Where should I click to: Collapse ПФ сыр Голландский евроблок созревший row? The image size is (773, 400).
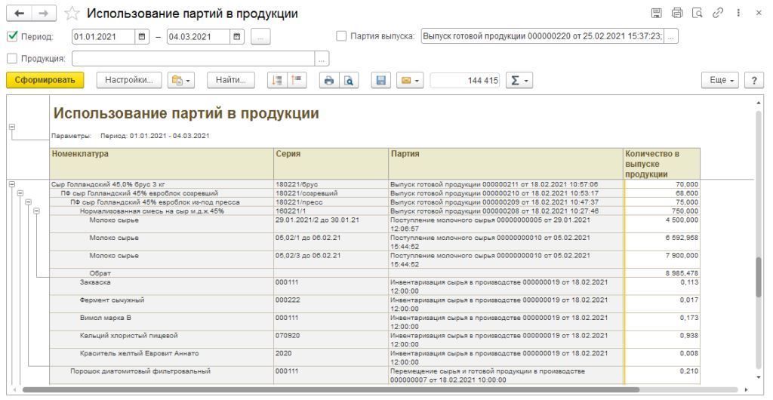20,193
